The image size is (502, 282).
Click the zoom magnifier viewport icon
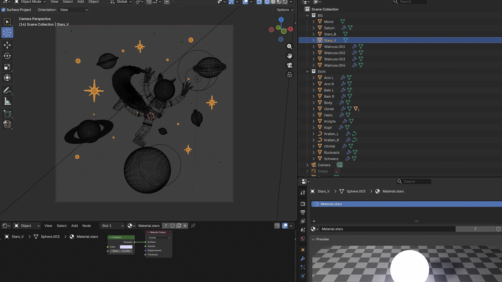tap(289, 46)
